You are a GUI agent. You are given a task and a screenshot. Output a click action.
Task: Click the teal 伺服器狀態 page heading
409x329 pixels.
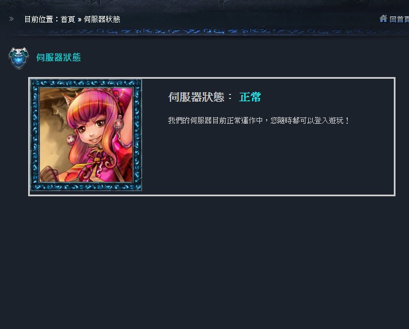pyautogui.click(x=59, y=57)
